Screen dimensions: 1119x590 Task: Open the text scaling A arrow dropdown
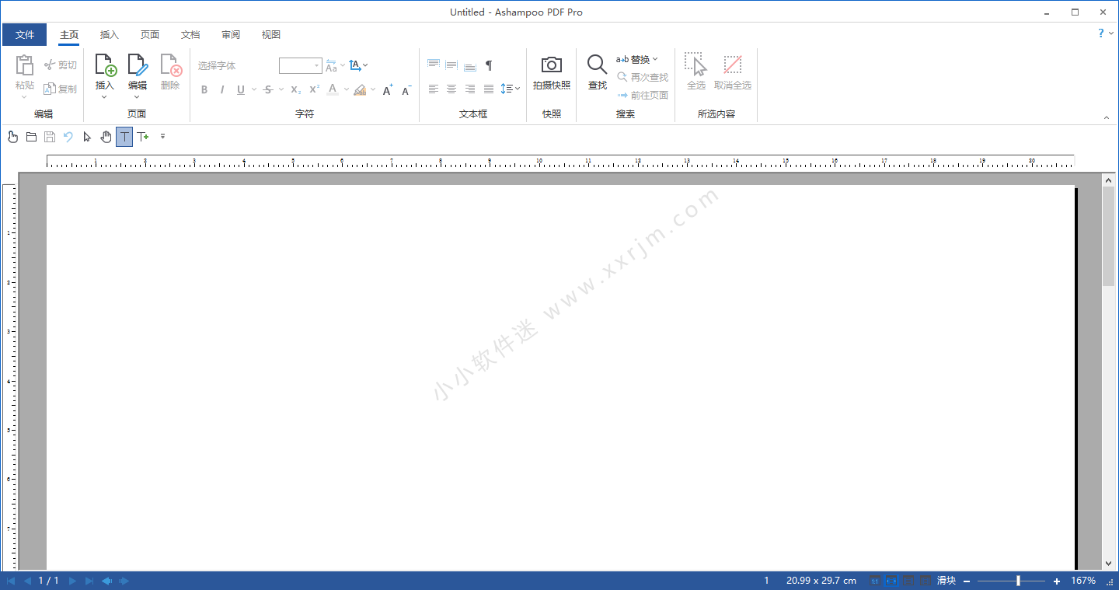pyautogui.click(x=358, y=66)
